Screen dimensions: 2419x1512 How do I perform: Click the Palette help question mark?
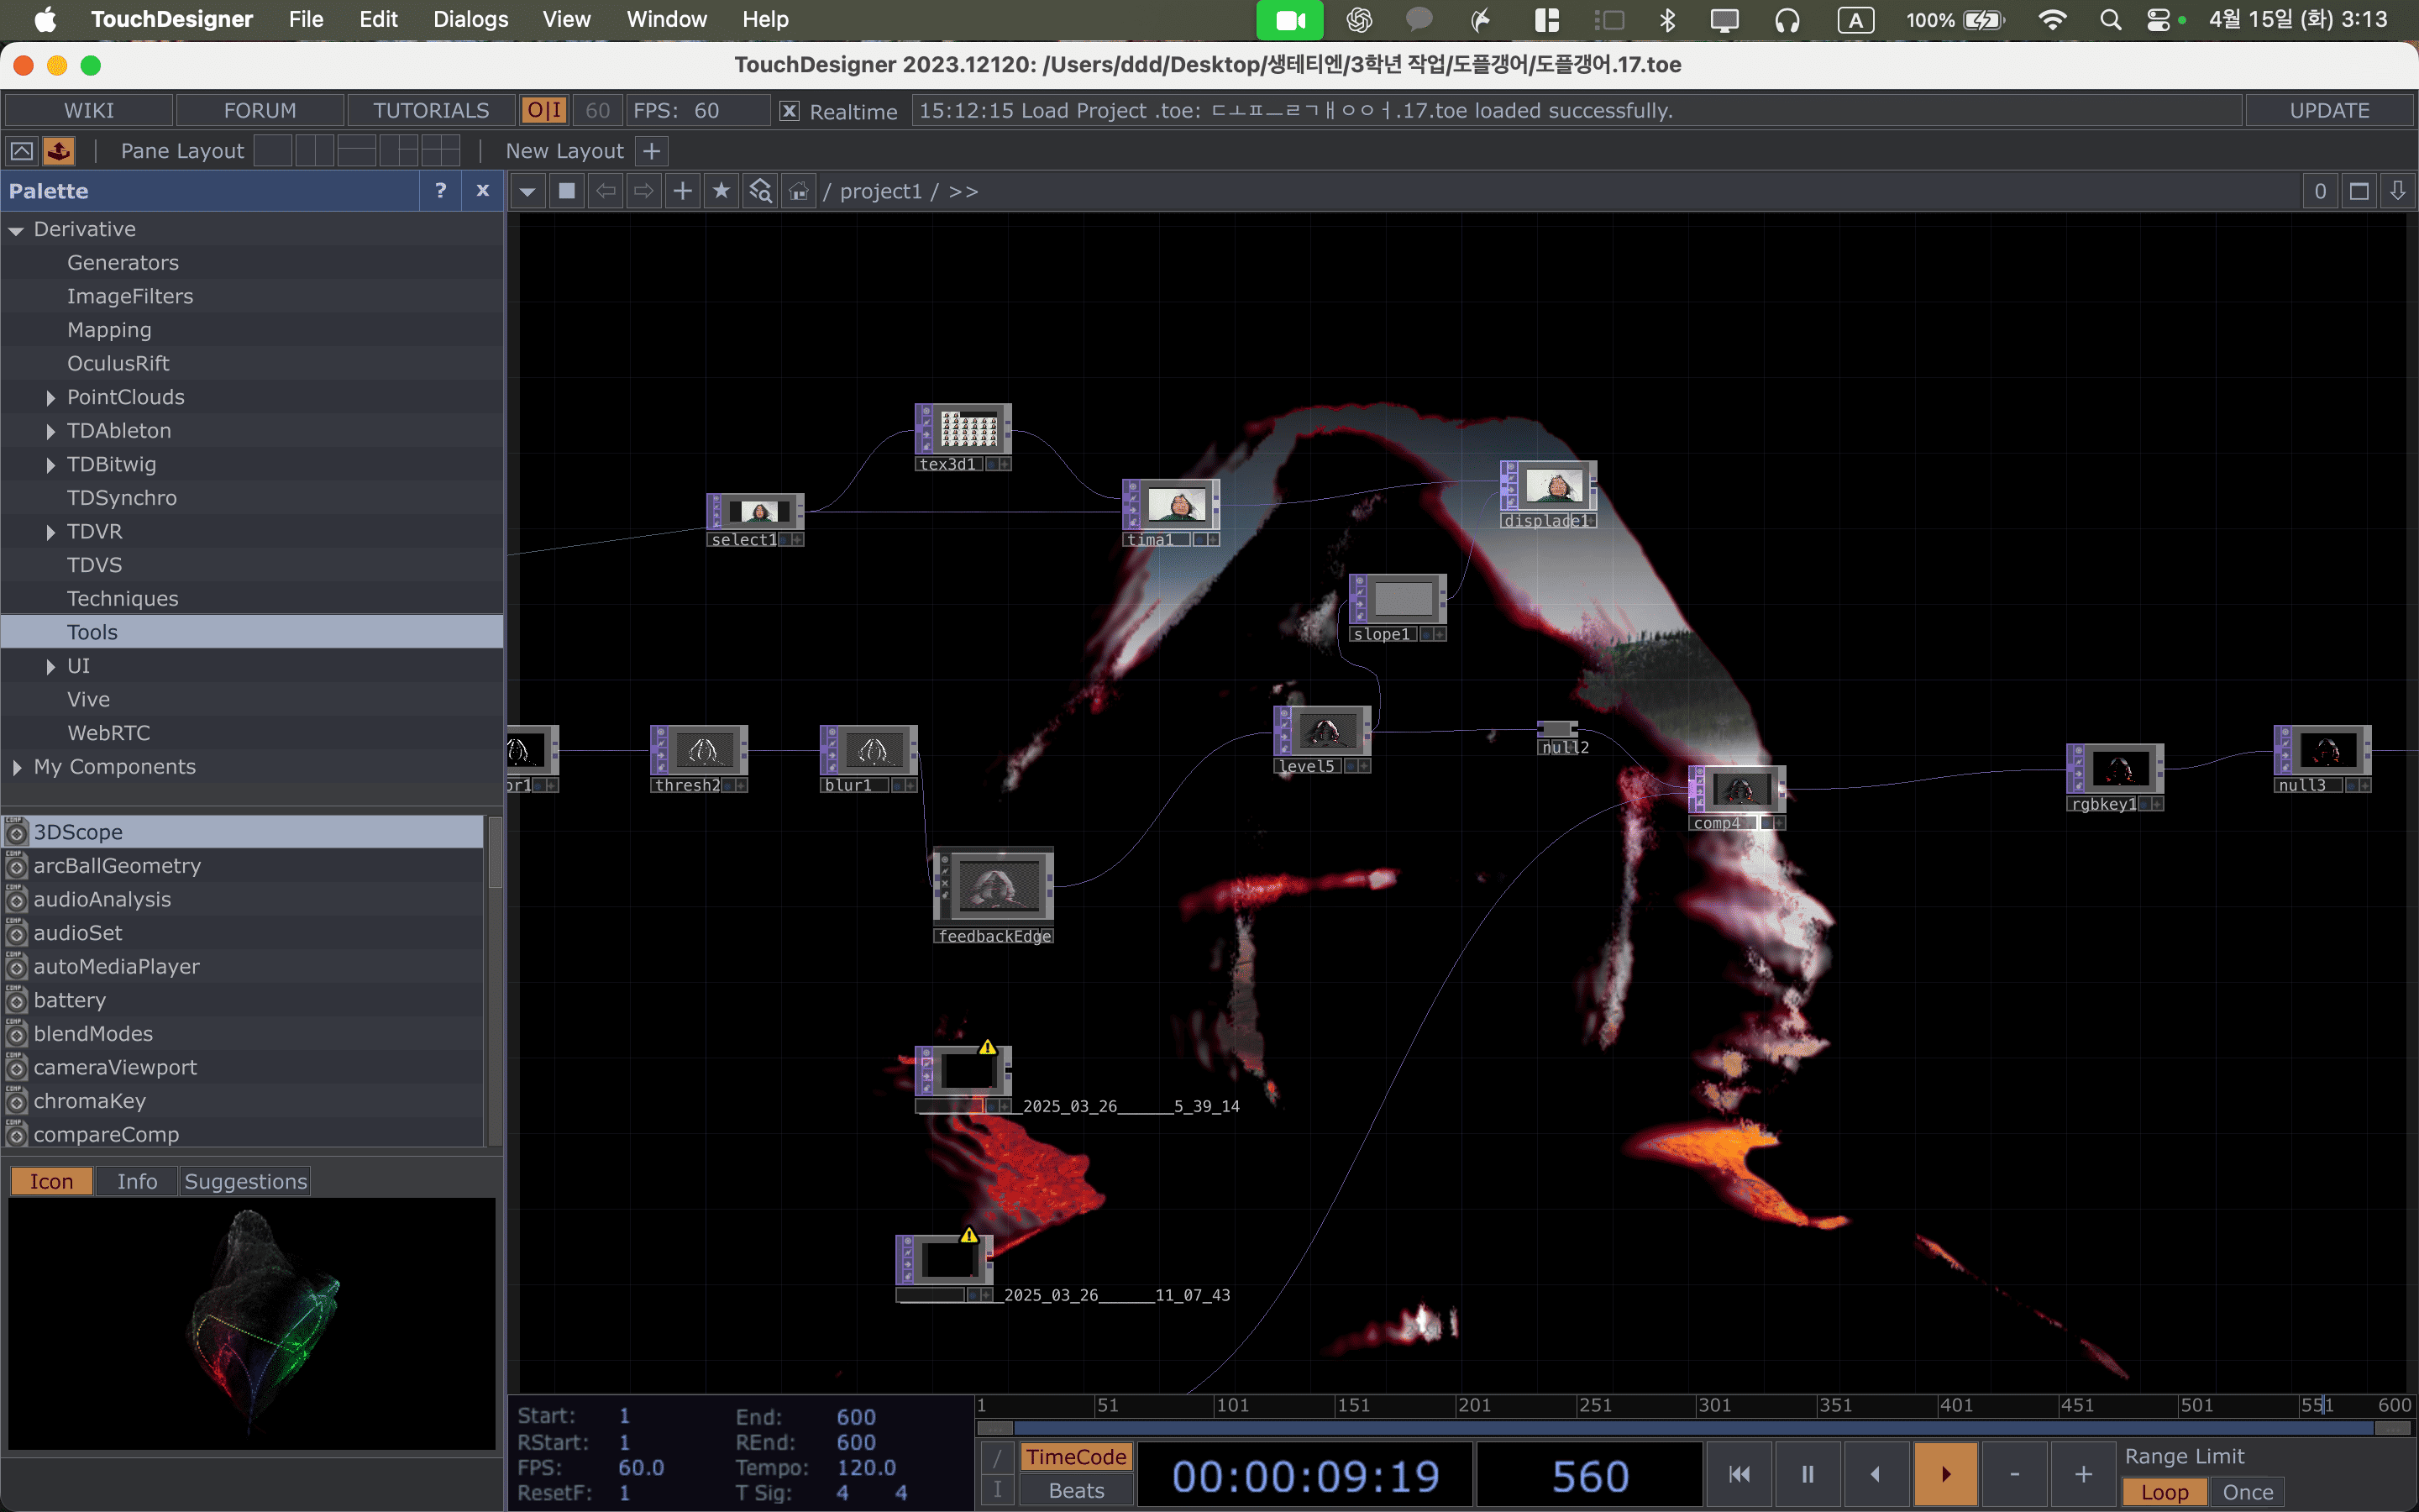(x=440, y=191)
